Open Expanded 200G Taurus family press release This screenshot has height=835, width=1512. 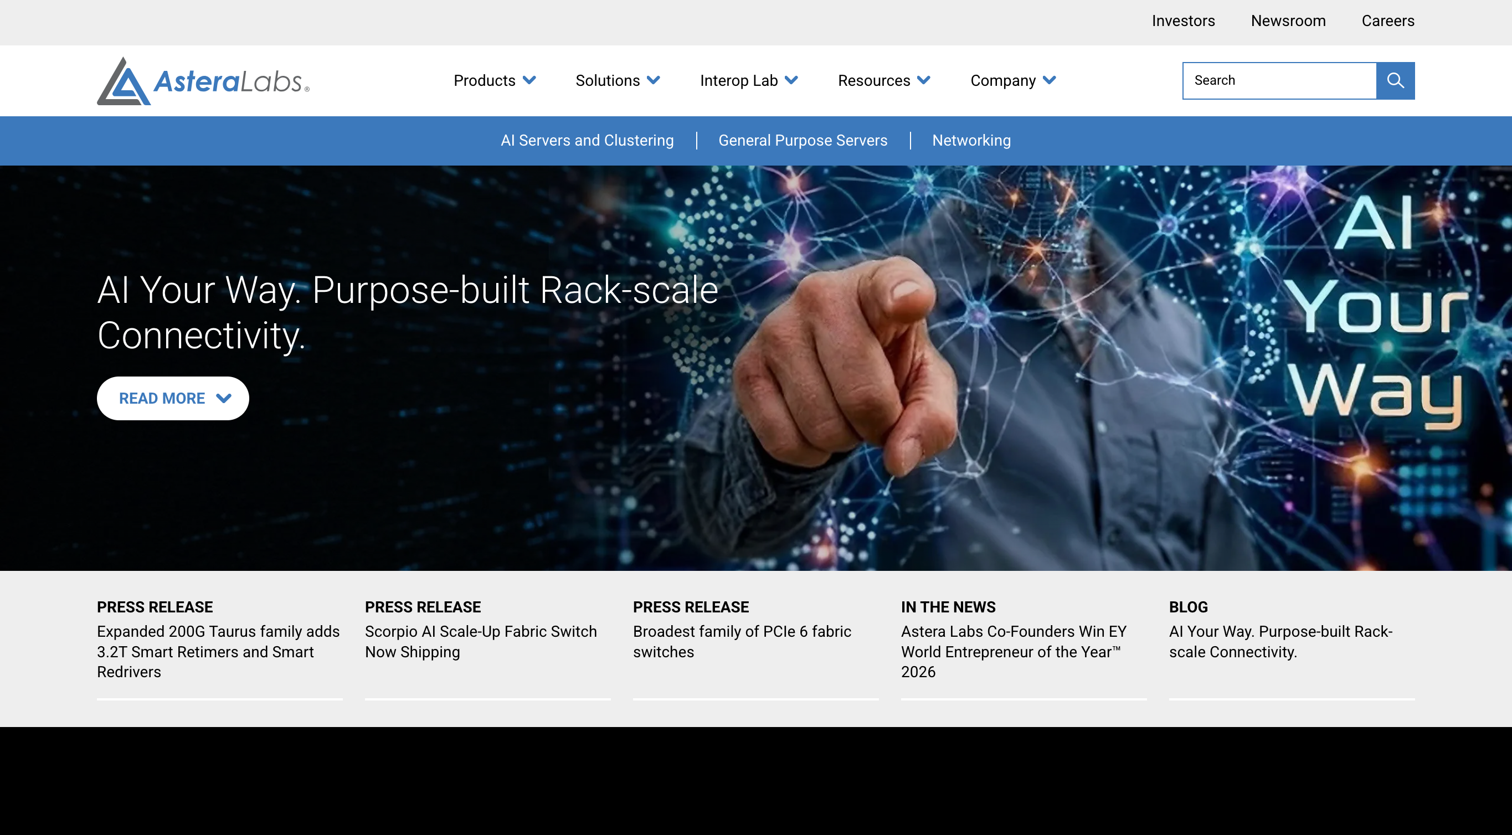point(219,651)
